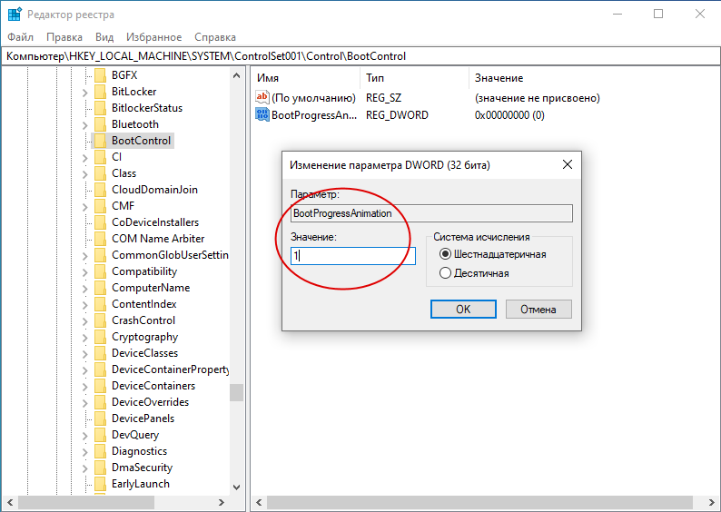
Task: Click the CMF folder icon
Action: click(x=100, y=206)
